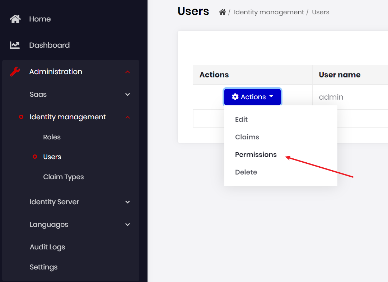The image size is (388, 282).
Task: Collapse the Administration section chevron
Action: tap(127, 72)
